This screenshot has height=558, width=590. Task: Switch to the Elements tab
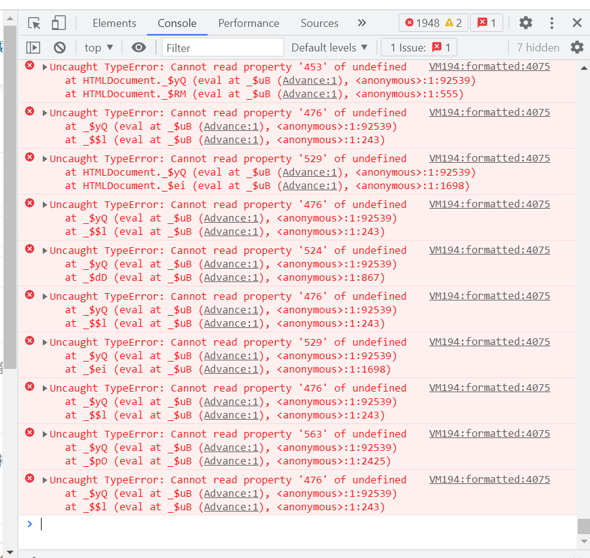pos(114,23)
